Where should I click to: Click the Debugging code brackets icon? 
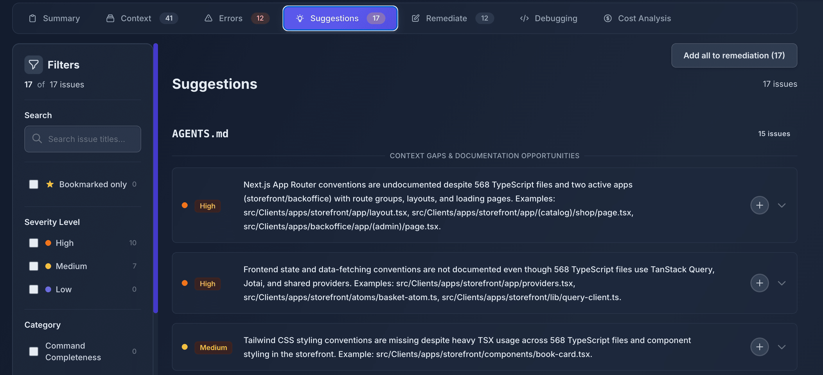click(x=524, y=18)
